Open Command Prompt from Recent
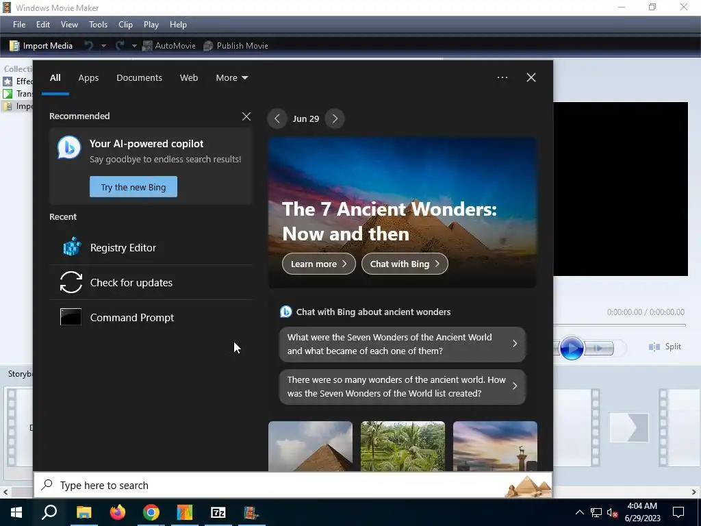The width and height of the screenshot is (701, 526). (x=151, y=317)
